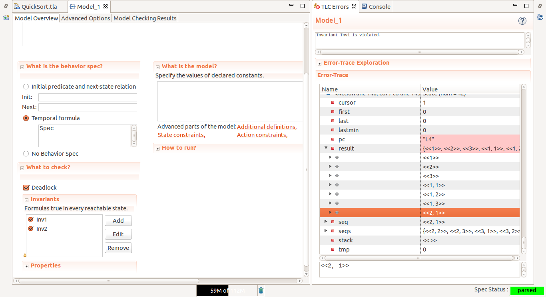Viewport: 546px width, 297px height.
Task: Collapse 'What is the model?' section
Action: pos(158,67)
